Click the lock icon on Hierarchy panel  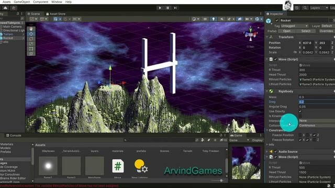coord(18,14)
